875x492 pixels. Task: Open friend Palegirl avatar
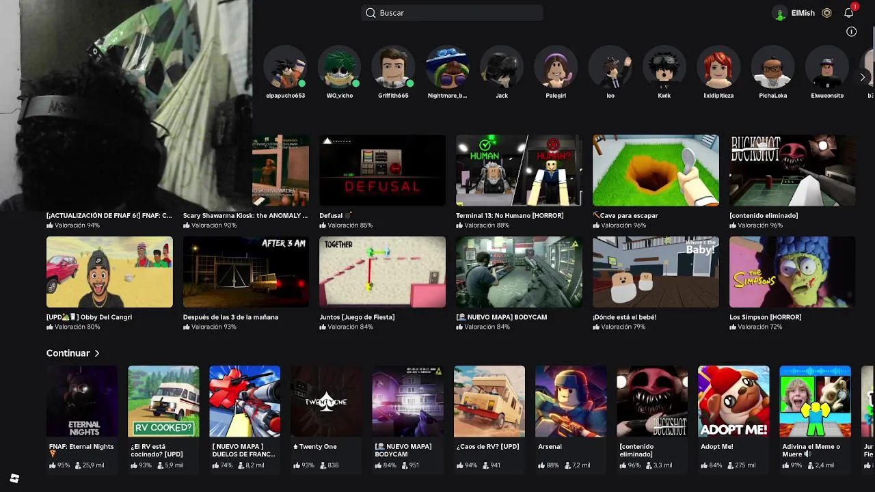coord(556,68)
